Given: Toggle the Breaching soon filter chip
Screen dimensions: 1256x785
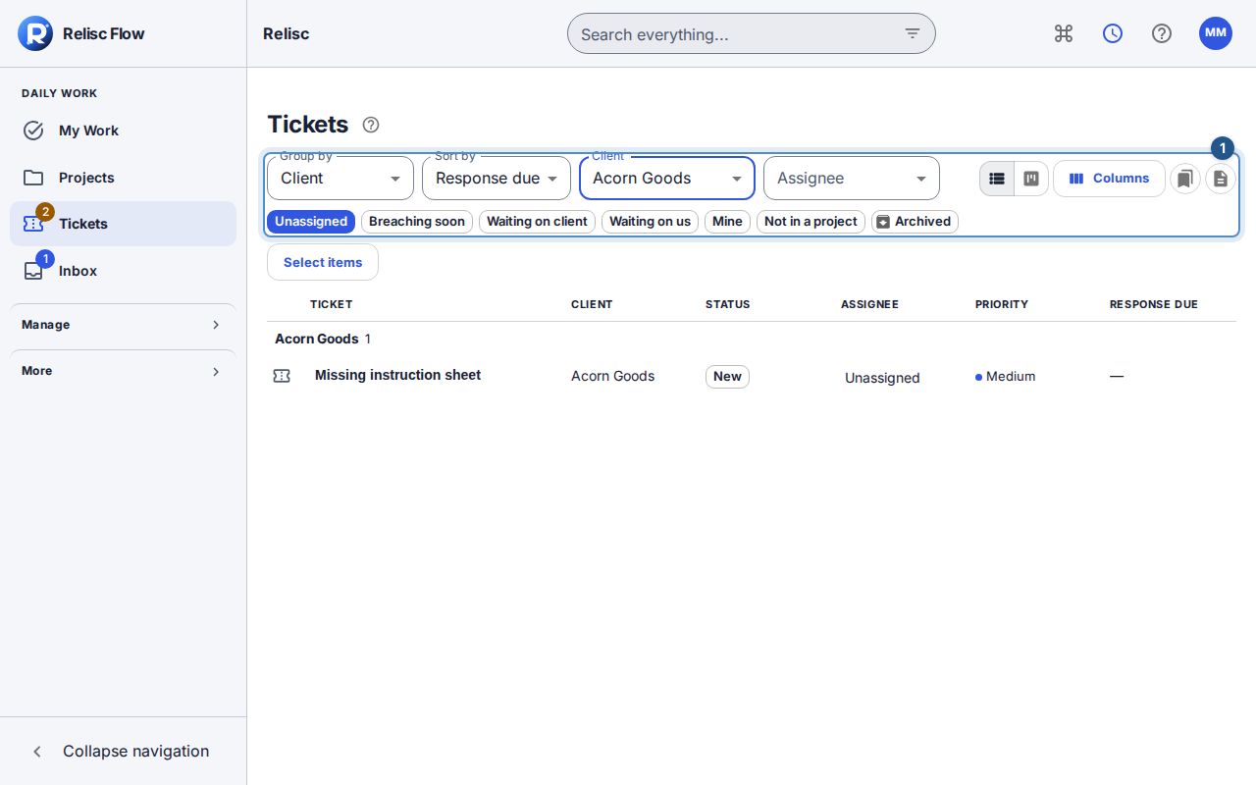Looking at the screenshot, I should click(417, 222).
